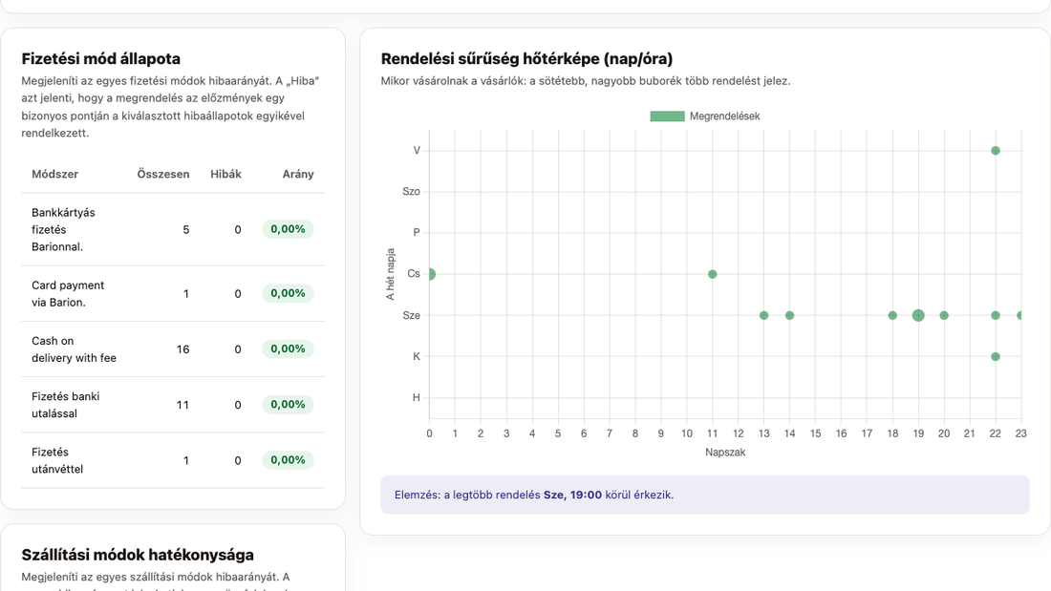The height and width of the screenshot is (591, 1051).
Task: Click the 0,00% badge for Fizetés banki utalással
Action: (x=288, y=405)
